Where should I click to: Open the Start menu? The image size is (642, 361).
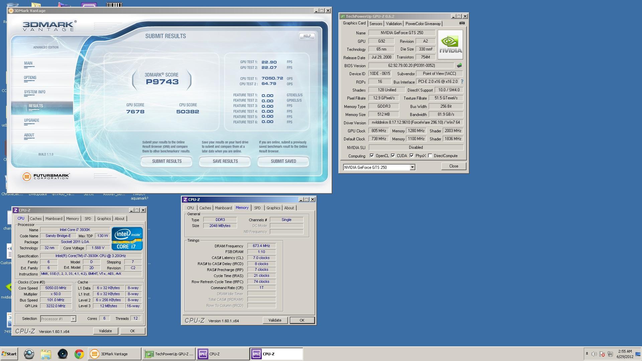[x=9, y=354]
